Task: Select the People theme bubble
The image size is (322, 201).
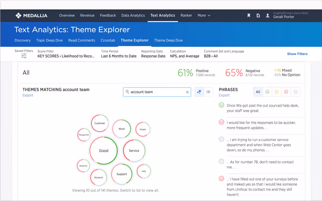Action: point(143,129)
